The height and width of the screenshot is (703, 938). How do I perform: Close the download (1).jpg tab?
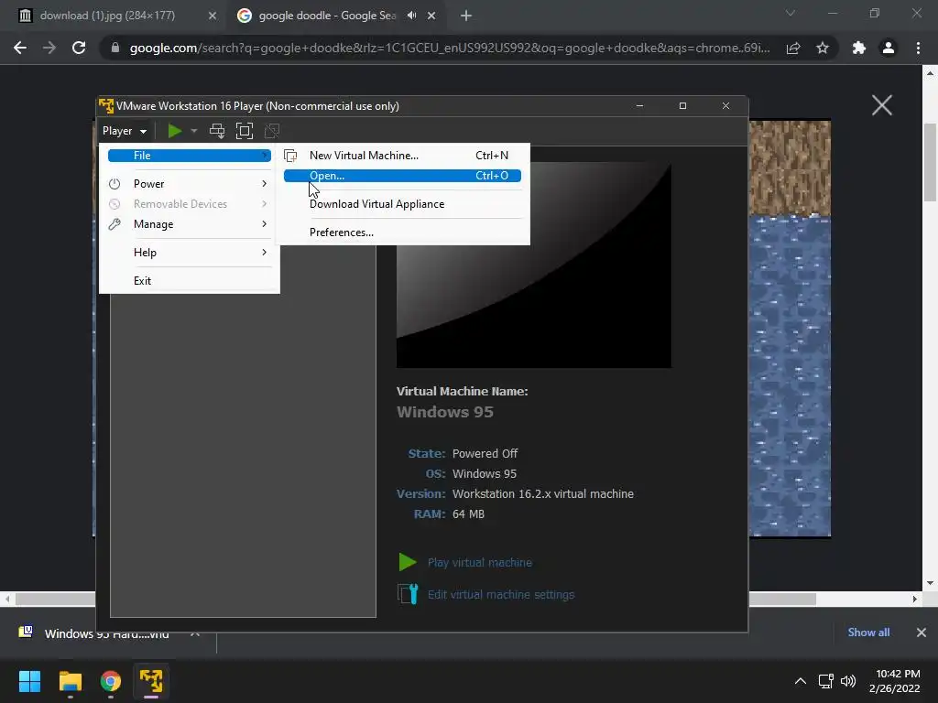click(213, 16)
